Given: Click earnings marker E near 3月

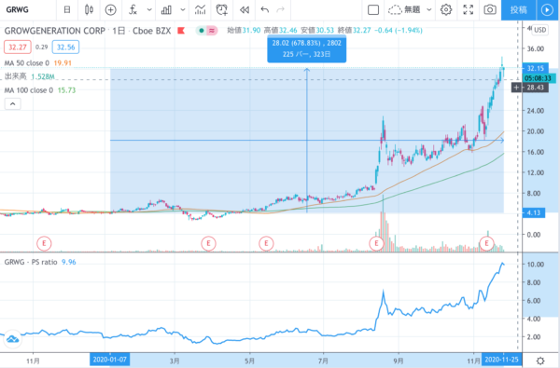Looking at the screenshot, I should [208, 243].
